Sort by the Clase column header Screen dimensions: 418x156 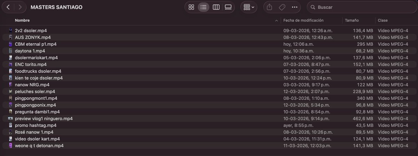tap(383, 20)
